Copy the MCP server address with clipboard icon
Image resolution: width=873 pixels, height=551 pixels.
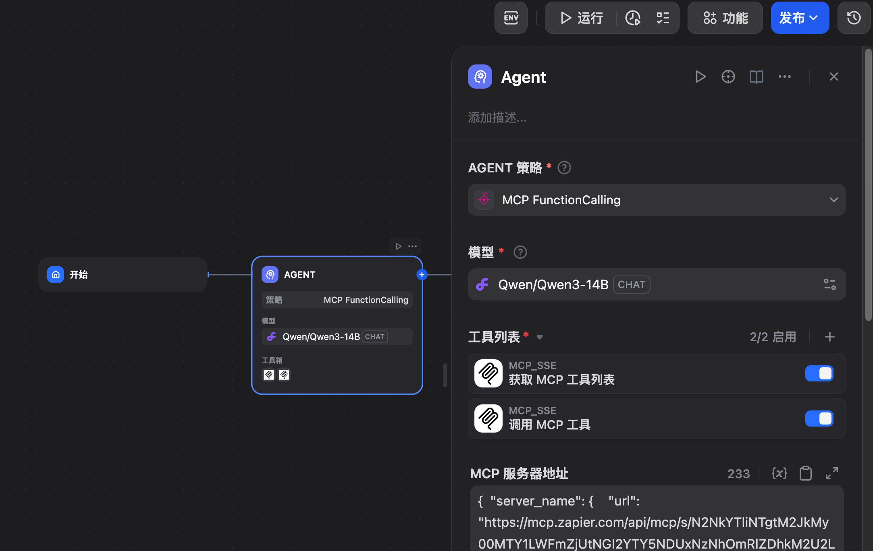pos(805,473)
